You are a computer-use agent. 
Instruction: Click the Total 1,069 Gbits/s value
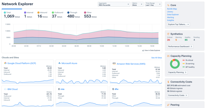pos(12,16)
